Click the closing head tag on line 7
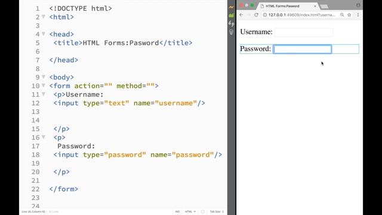The width and height of the screenshot is (382, 215). pyautogui.click(x=64, y=60)
